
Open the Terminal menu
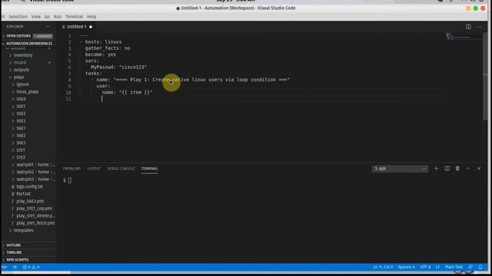(x=74, y=17)
